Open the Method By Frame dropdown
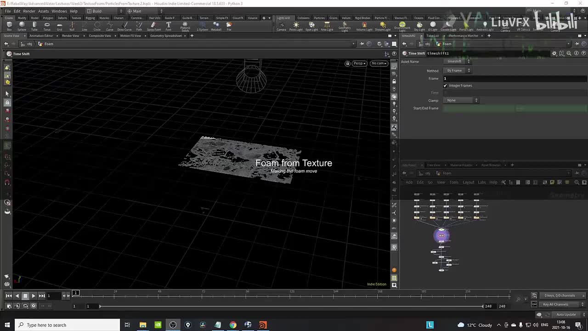This screenshot has height=331, width=588. coord(458,71)
